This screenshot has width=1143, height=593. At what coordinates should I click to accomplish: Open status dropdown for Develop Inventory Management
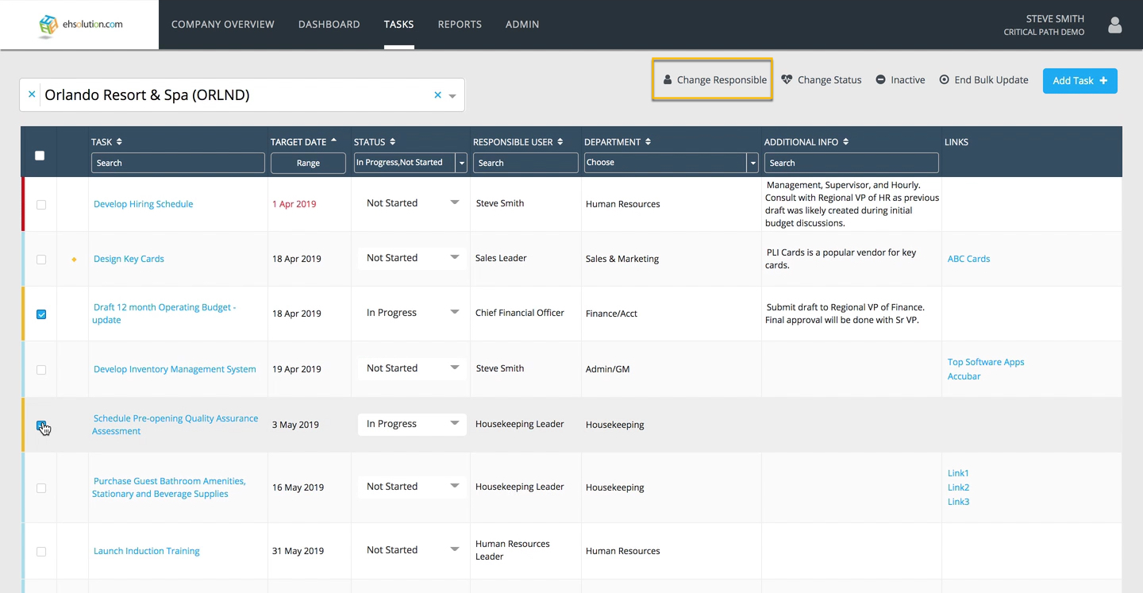(x=411, y=368)
